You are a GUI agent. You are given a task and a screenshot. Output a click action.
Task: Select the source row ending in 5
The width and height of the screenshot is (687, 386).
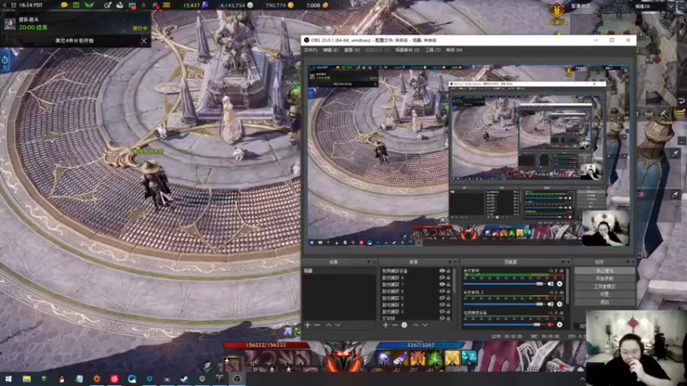tap(415, 298)
